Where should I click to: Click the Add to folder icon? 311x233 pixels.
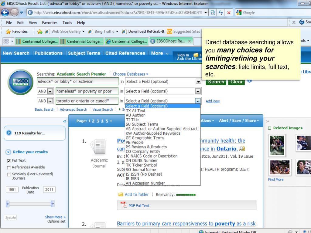point(121,194)
